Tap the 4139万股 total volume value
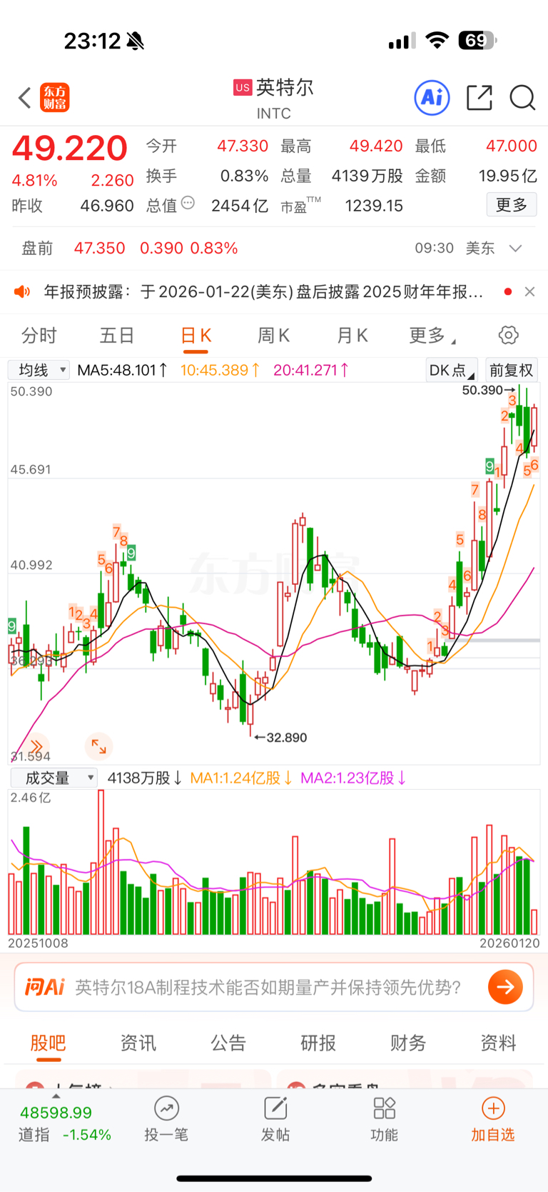This screenshot has width=548, height=1192. 367,176
